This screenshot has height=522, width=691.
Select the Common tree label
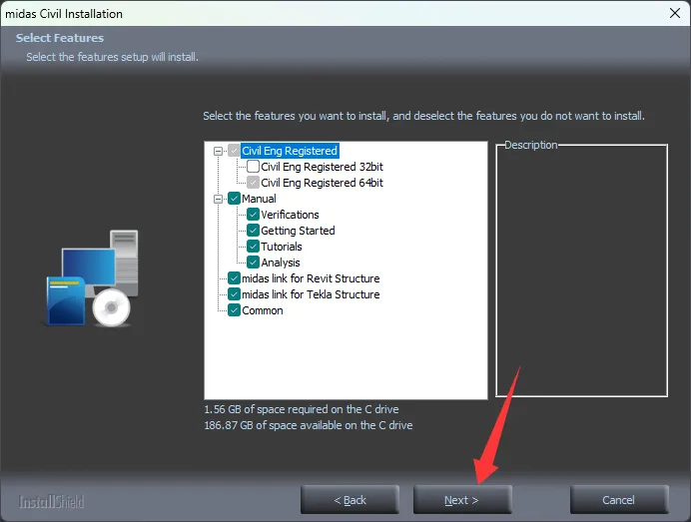tap(263, 310)
